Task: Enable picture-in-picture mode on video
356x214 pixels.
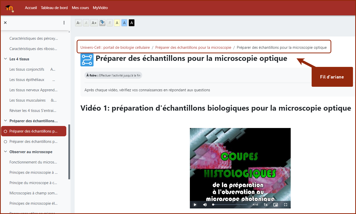Action: pyautogui.click(x=276, y=205)
